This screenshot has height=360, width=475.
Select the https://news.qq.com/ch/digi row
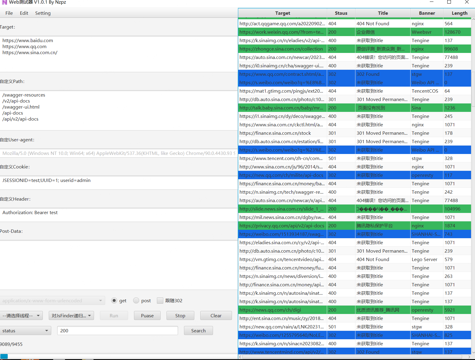(355, 310)
